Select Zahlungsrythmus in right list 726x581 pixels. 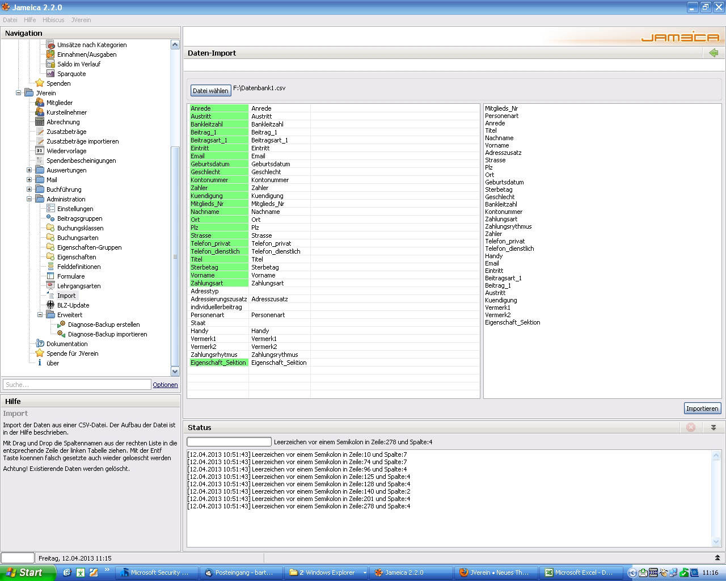click(508, 226)
